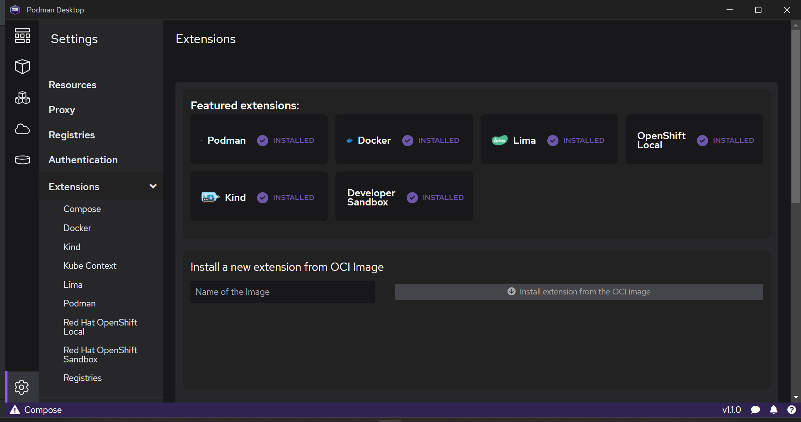Open the Volumes cylinder icon

[x=22, y=160]
